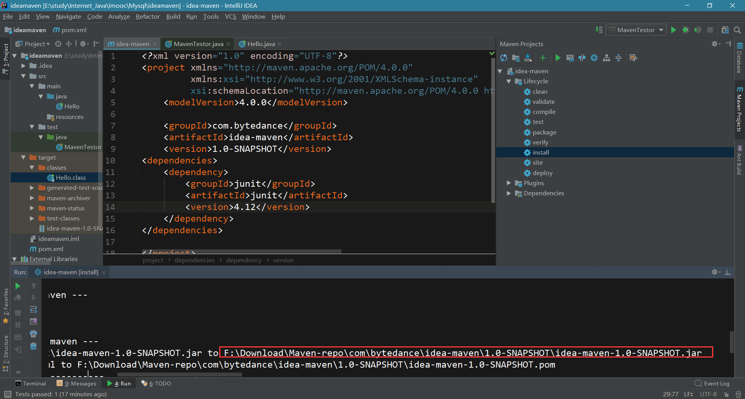This screenshot has height=399, width=745.
Task: Hide the Run tool window
Action: [x=728, y=272]
